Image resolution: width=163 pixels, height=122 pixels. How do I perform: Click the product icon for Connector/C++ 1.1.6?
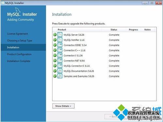[60, 50]
